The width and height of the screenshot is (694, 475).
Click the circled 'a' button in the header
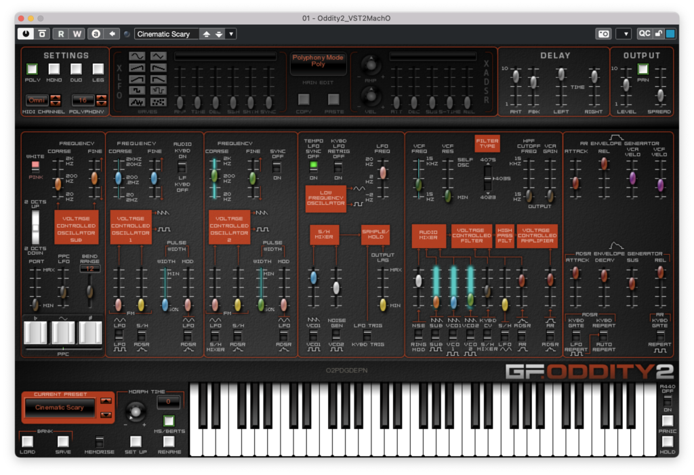(96, 34)
